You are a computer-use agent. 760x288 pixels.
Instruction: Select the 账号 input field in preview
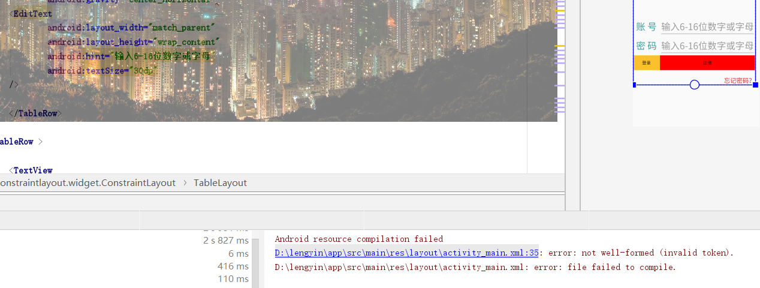(x=707, y=27)
